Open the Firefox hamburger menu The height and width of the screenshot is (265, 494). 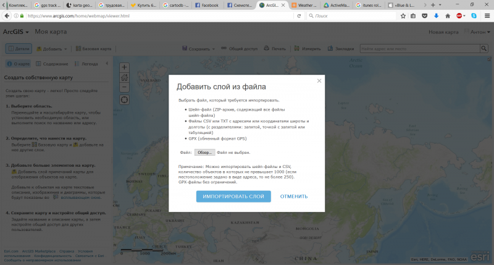tap(486, 16)
